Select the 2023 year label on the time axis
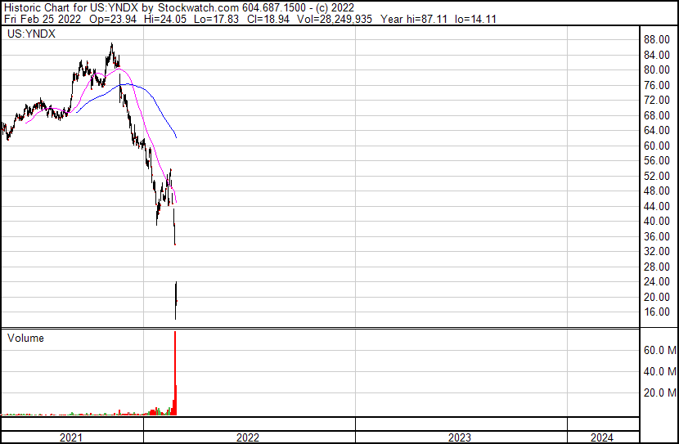 [460, 437]
